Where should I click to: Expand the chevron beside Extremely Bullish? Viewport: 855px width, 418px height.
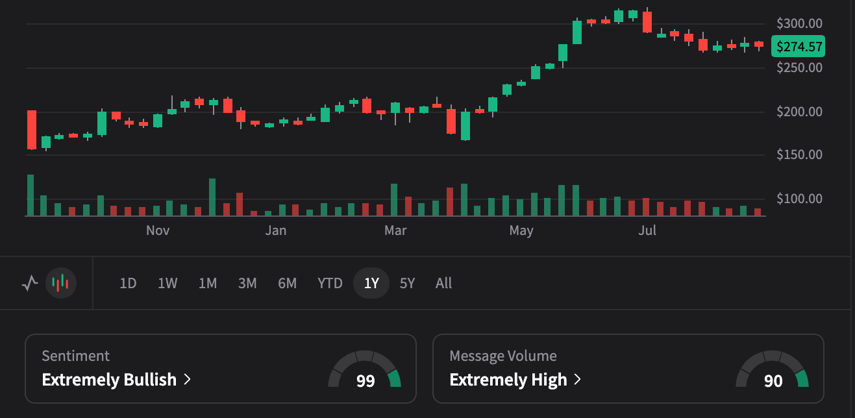point(188,380)
